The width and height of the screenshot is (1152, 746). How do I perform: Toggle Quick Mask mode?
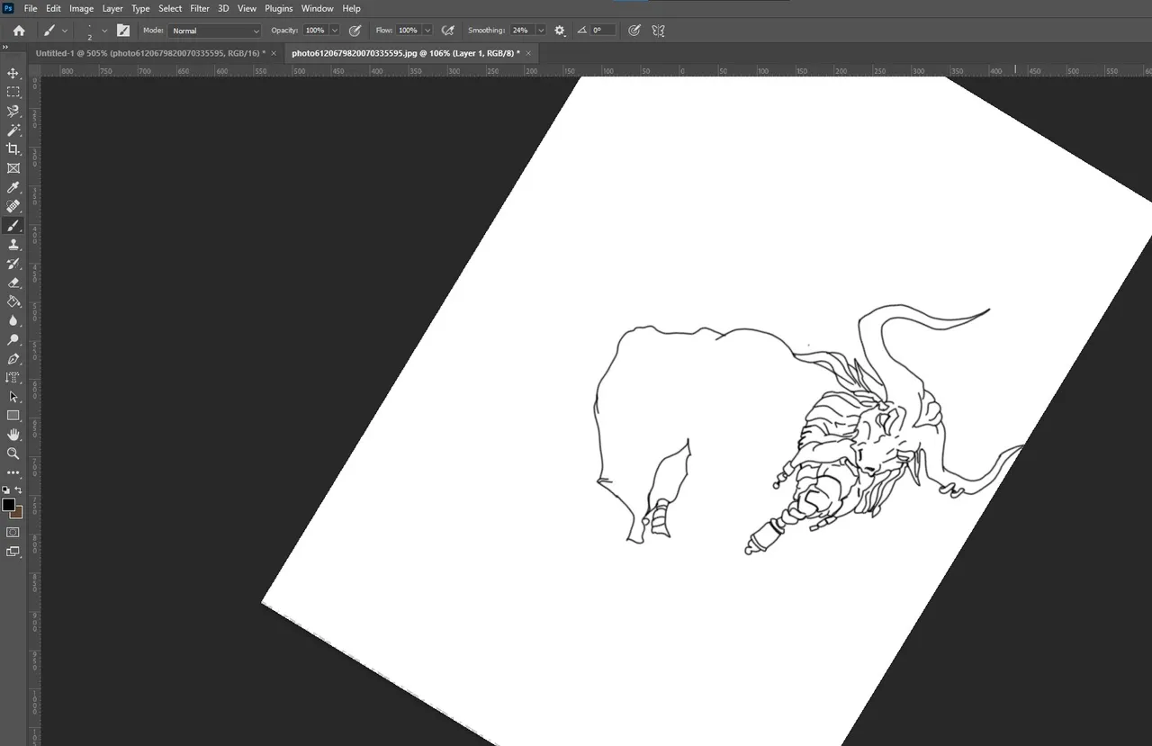pyautogui.click(x=13, y=532)
